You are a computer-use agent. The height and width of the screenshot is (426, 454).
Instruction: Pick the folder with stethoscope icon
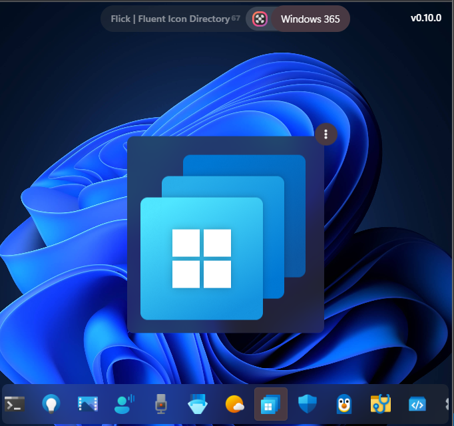pos(381,403)
